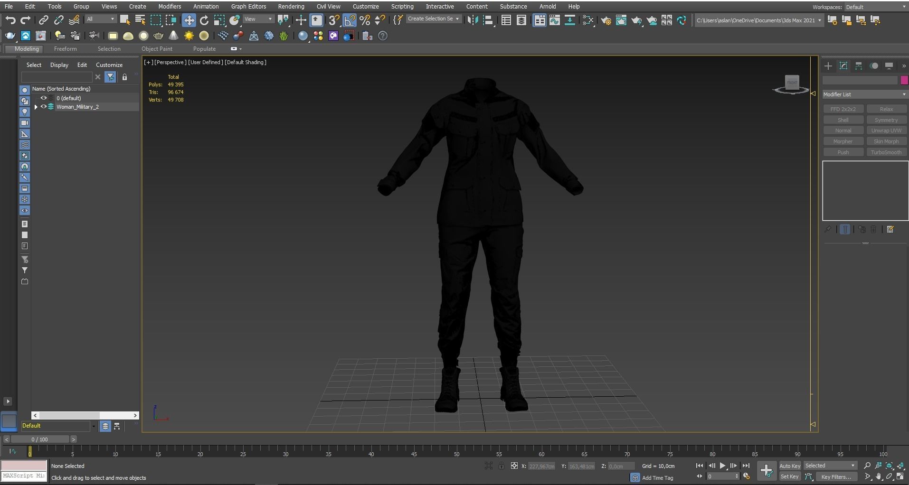Toggle Selection Lock padlock in status bar
Viewport: 909px width, 485px height.
502,466
